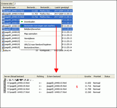Click direction arrow <-- of pageID_6448115 queue row
The width and height of the screenshot is (117, 108).
pyautogui.click(x=40, y=86)
